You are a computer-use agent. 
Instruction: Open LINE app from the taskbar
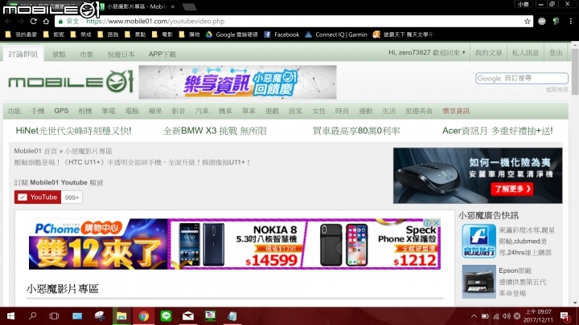[166, 316]
